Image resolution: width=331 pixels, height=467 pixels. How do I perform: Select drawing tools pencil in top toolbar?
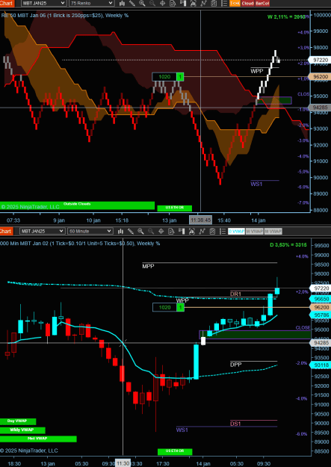click(x=132, y=3)
